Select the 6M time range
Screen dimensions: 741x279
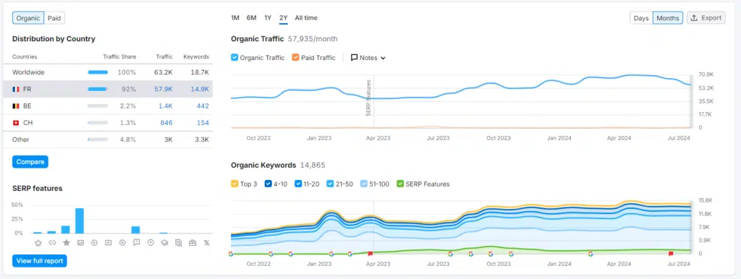point(251,18)
